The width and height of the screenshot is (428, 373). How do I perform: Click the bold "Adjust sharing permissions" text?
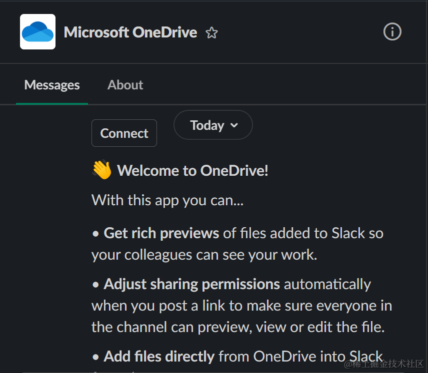tap(191, 285)
